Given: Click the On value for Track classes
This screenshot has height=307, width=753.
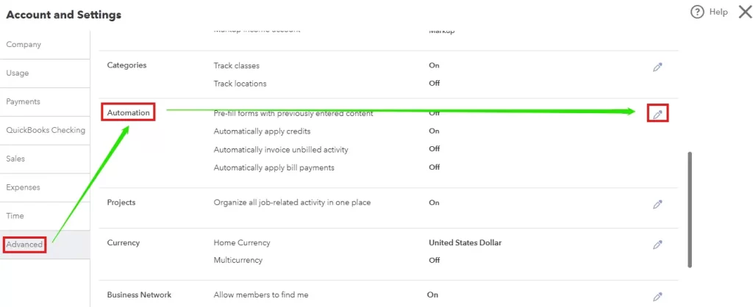Looking at the screenshot, I should tap(434, 65).
